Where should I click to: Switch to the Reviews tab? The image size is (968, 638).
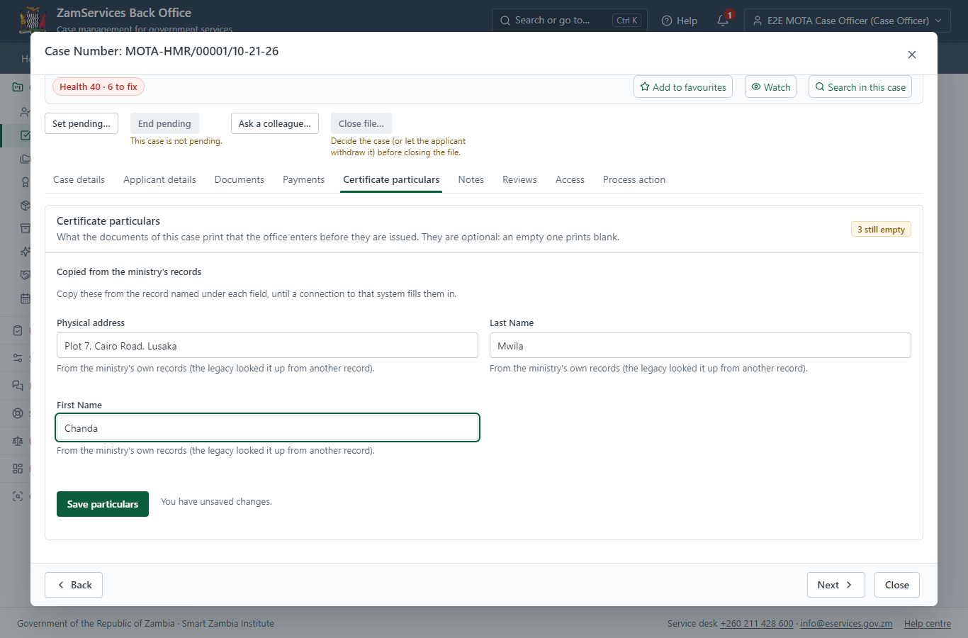click(519, 179)
